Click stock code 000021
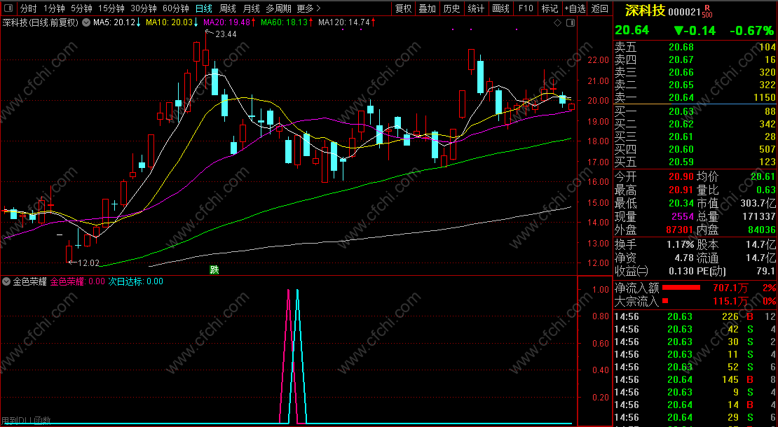 click(684, 12)
